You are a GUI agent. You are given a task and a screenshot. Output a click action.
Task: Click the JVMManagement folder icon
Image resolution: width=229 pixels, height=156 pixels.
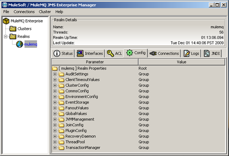[61, 119]
